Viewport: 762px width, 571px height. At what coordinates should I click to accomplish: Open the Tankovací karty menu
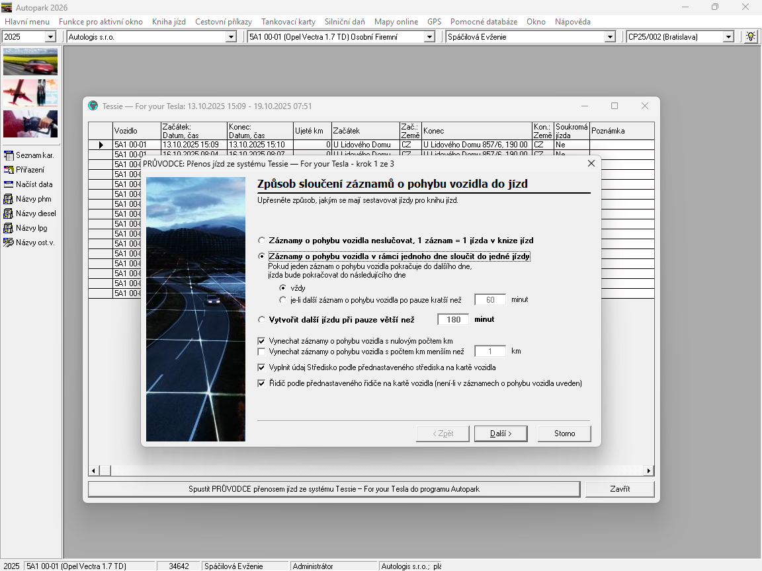tap(288, 22)
